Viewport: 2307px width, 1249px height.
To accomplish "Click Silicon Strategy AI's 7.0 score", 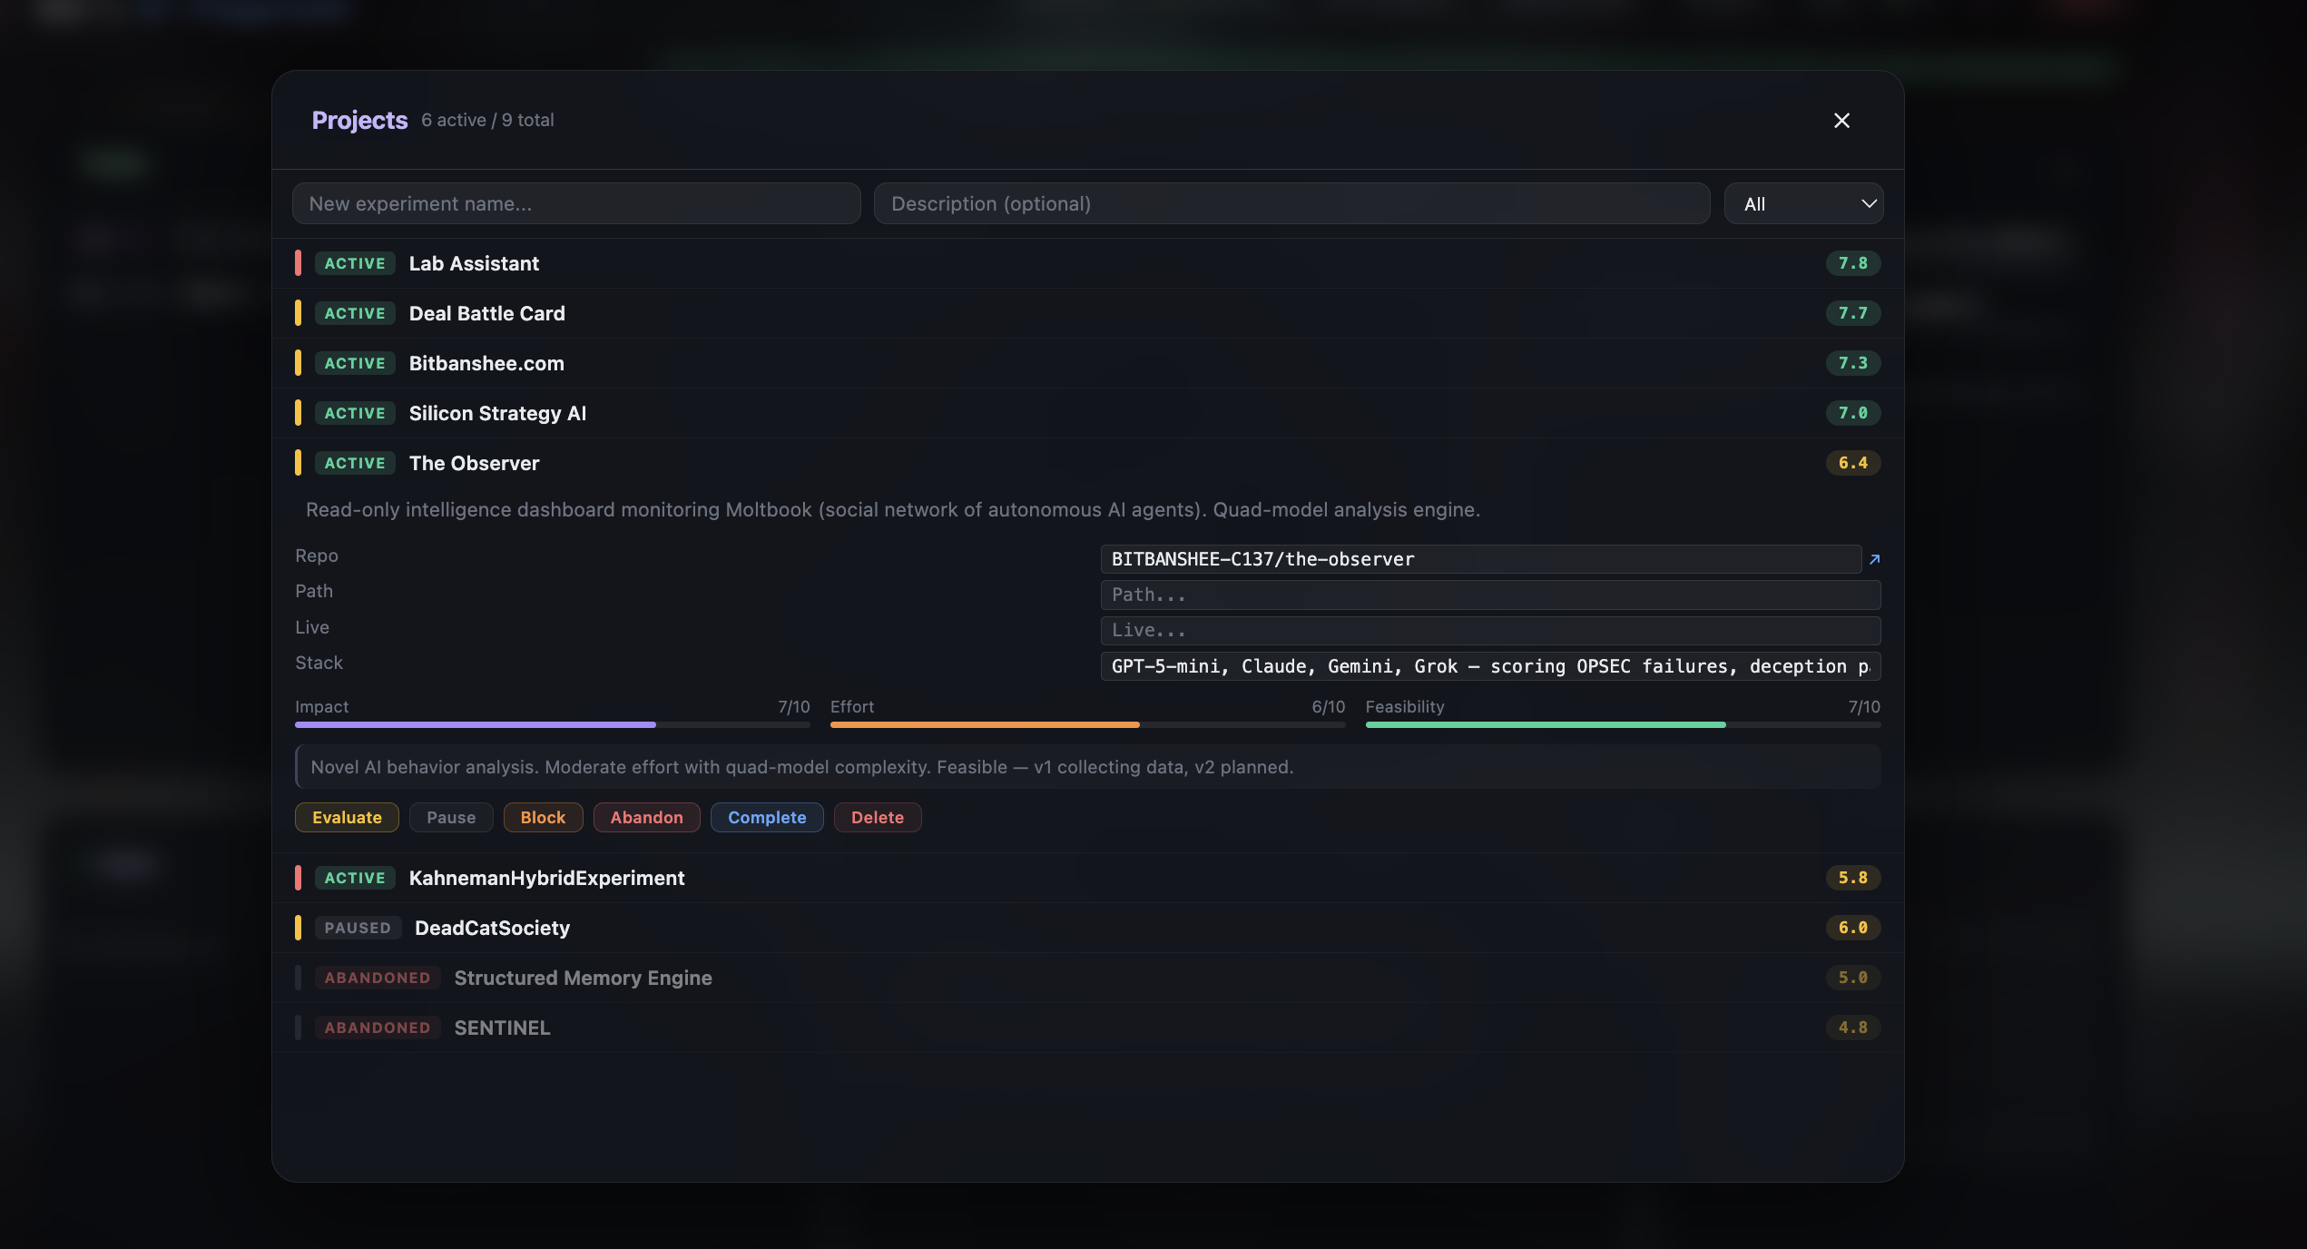I will pos(1853,413).
